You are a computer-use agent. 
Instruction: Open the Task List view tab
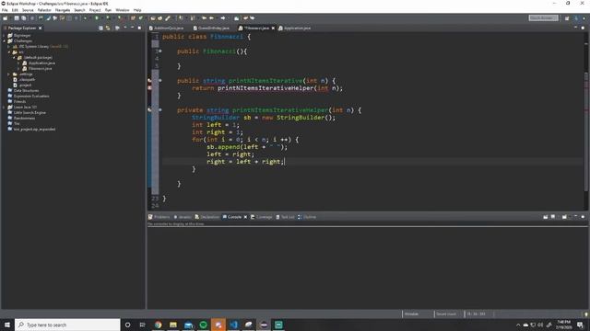[285, 217]
